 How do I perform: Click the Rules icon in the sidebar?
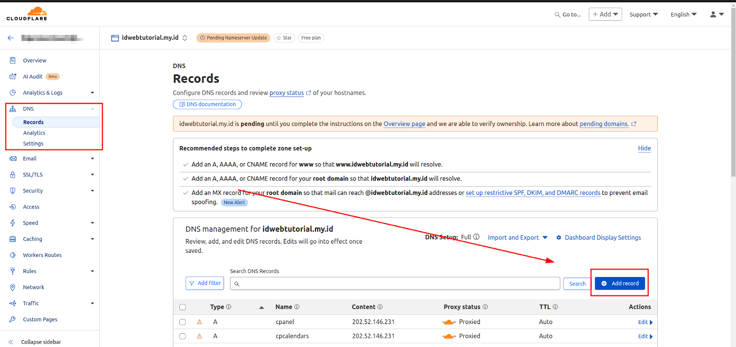pos(13,271)
